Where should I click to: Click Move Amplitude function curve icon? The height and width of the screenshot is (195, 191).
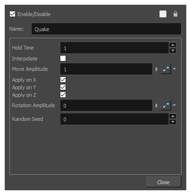point(166,69)
